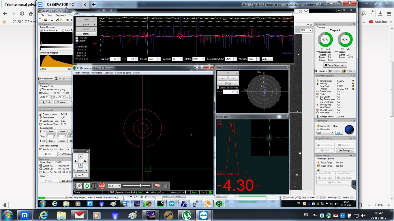
Task: Toggle the Auto Stretch checkbox
Action: click(x=42, y=30)
